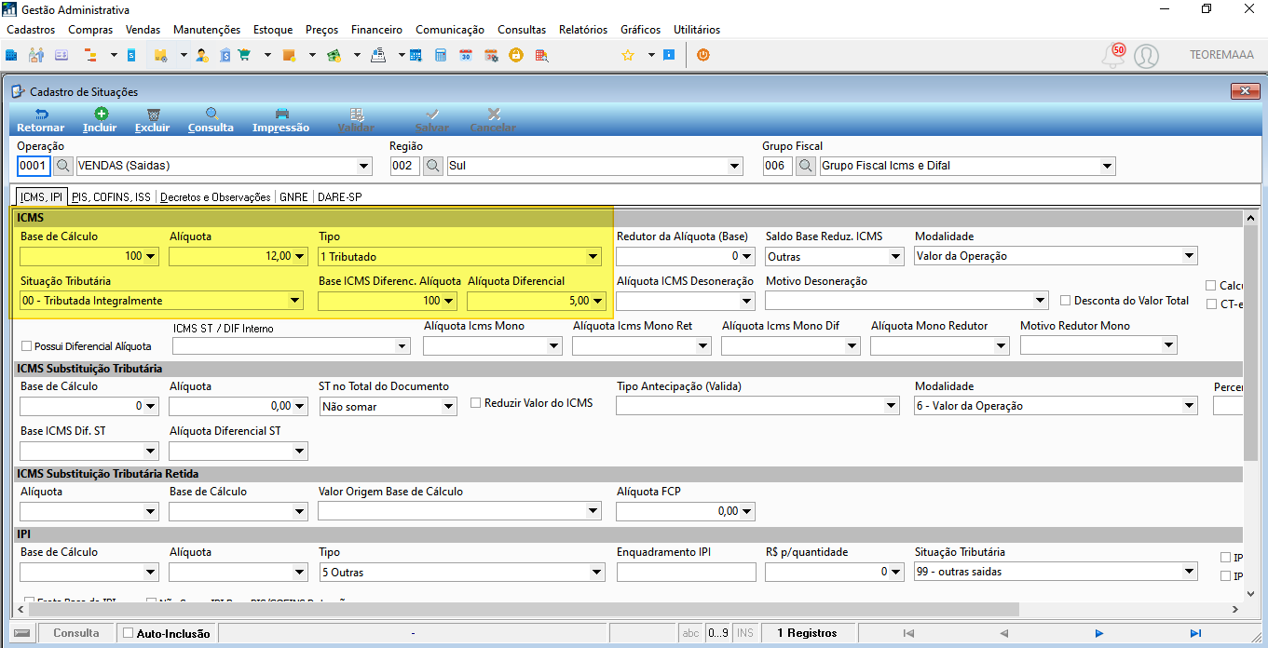Image resolution: width=1268 pixels, height=648 pixels.
Task: Enable Possui Diferencial Alíquota checkbox
Action: (26, 346)
